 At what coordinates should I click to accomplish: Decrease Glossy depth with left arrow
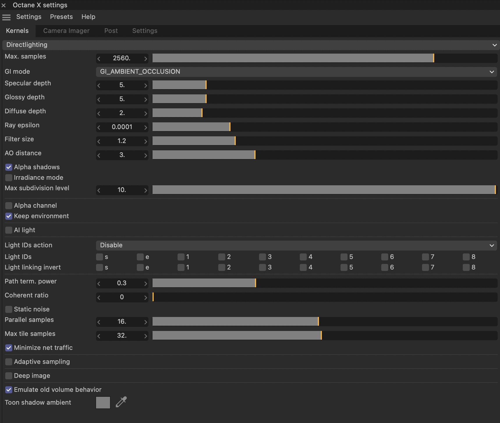point(99,99)
